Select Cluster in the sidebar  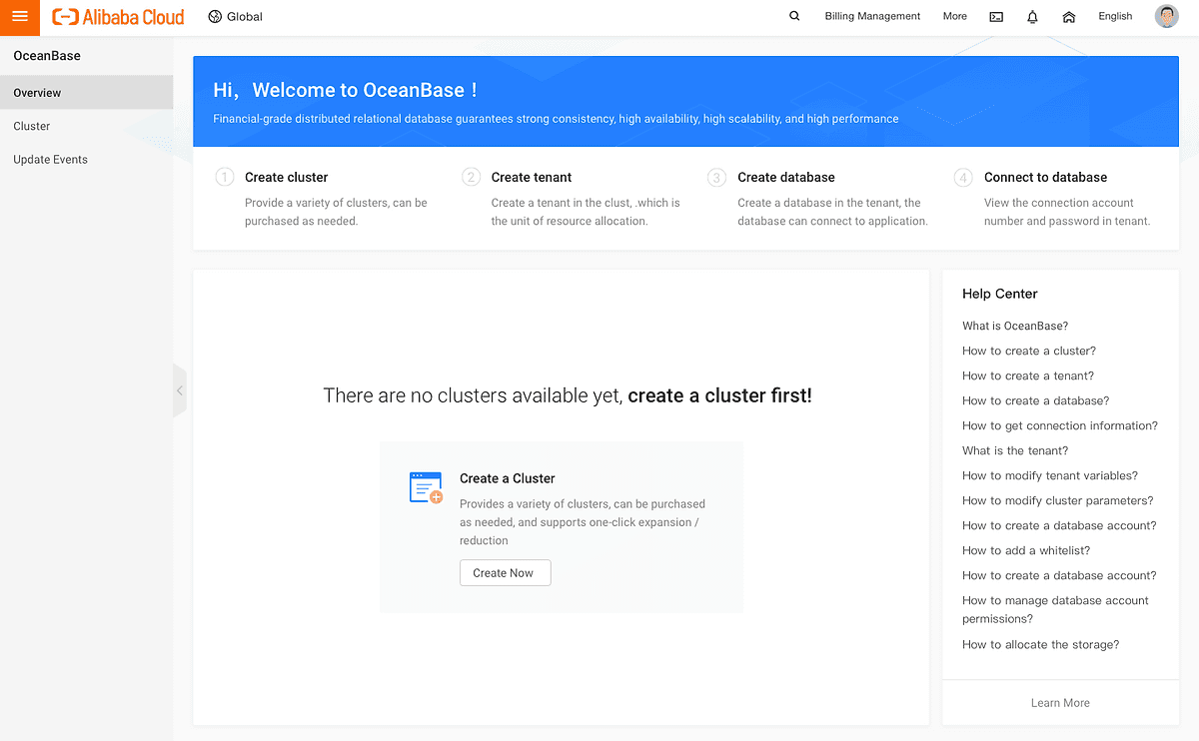[x=86, y=126]
